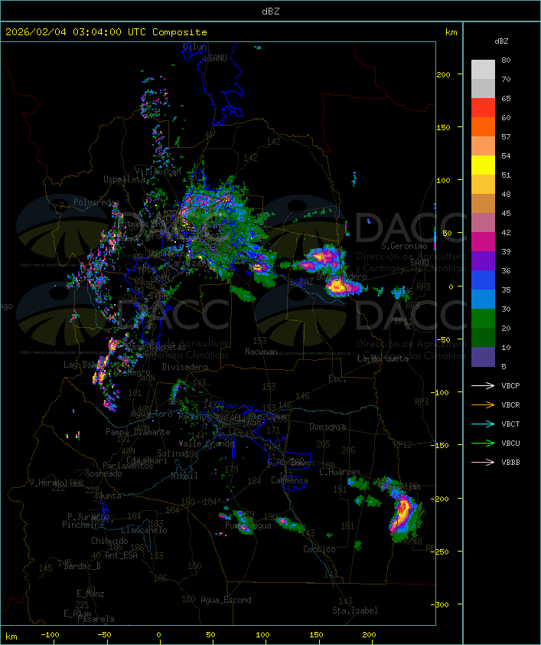
Task: Click the Valle_Grande map label
Action: (x=207, y=444)
